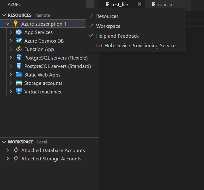Collapse the Azure subscription 1 node
This screenshot has width=204, height=190.
[x=7, y=24]
